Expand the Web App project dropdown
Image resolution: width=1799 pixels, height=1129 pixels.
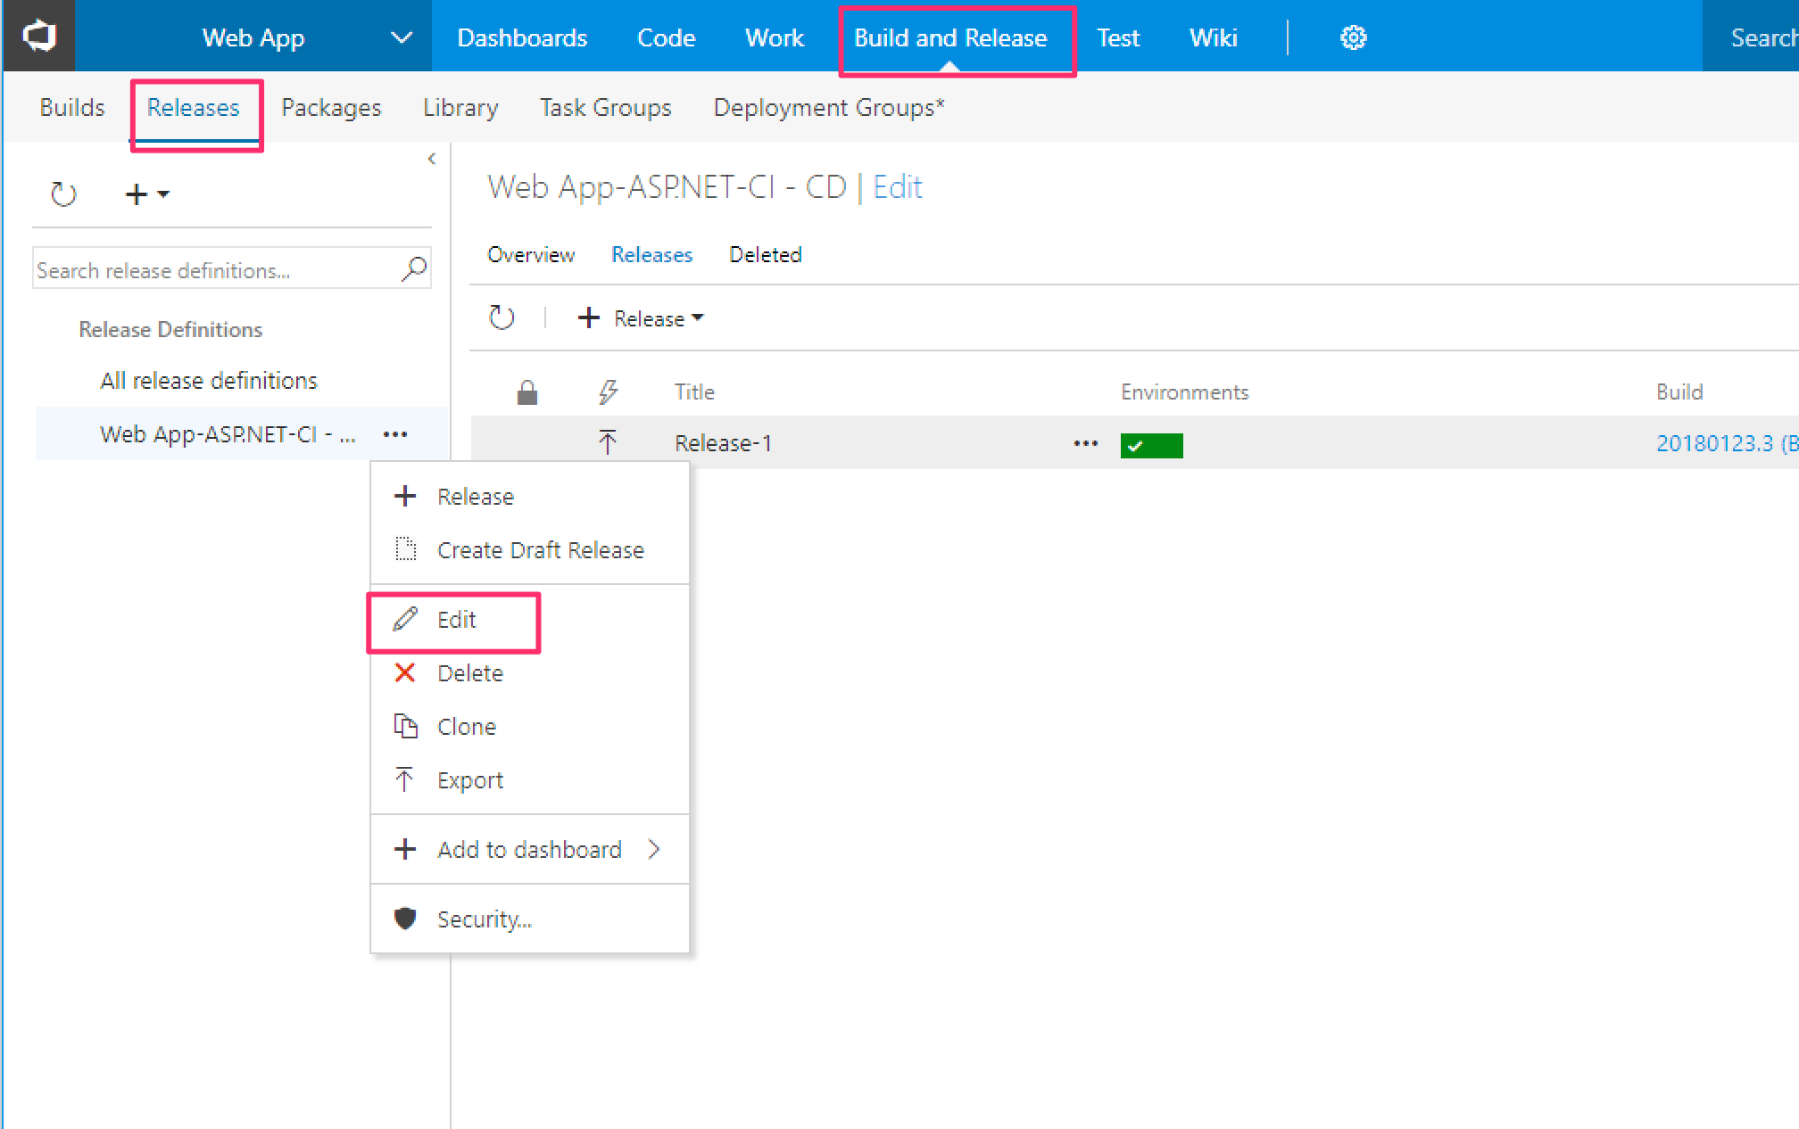pyautogui.click(x=402, y=37)
